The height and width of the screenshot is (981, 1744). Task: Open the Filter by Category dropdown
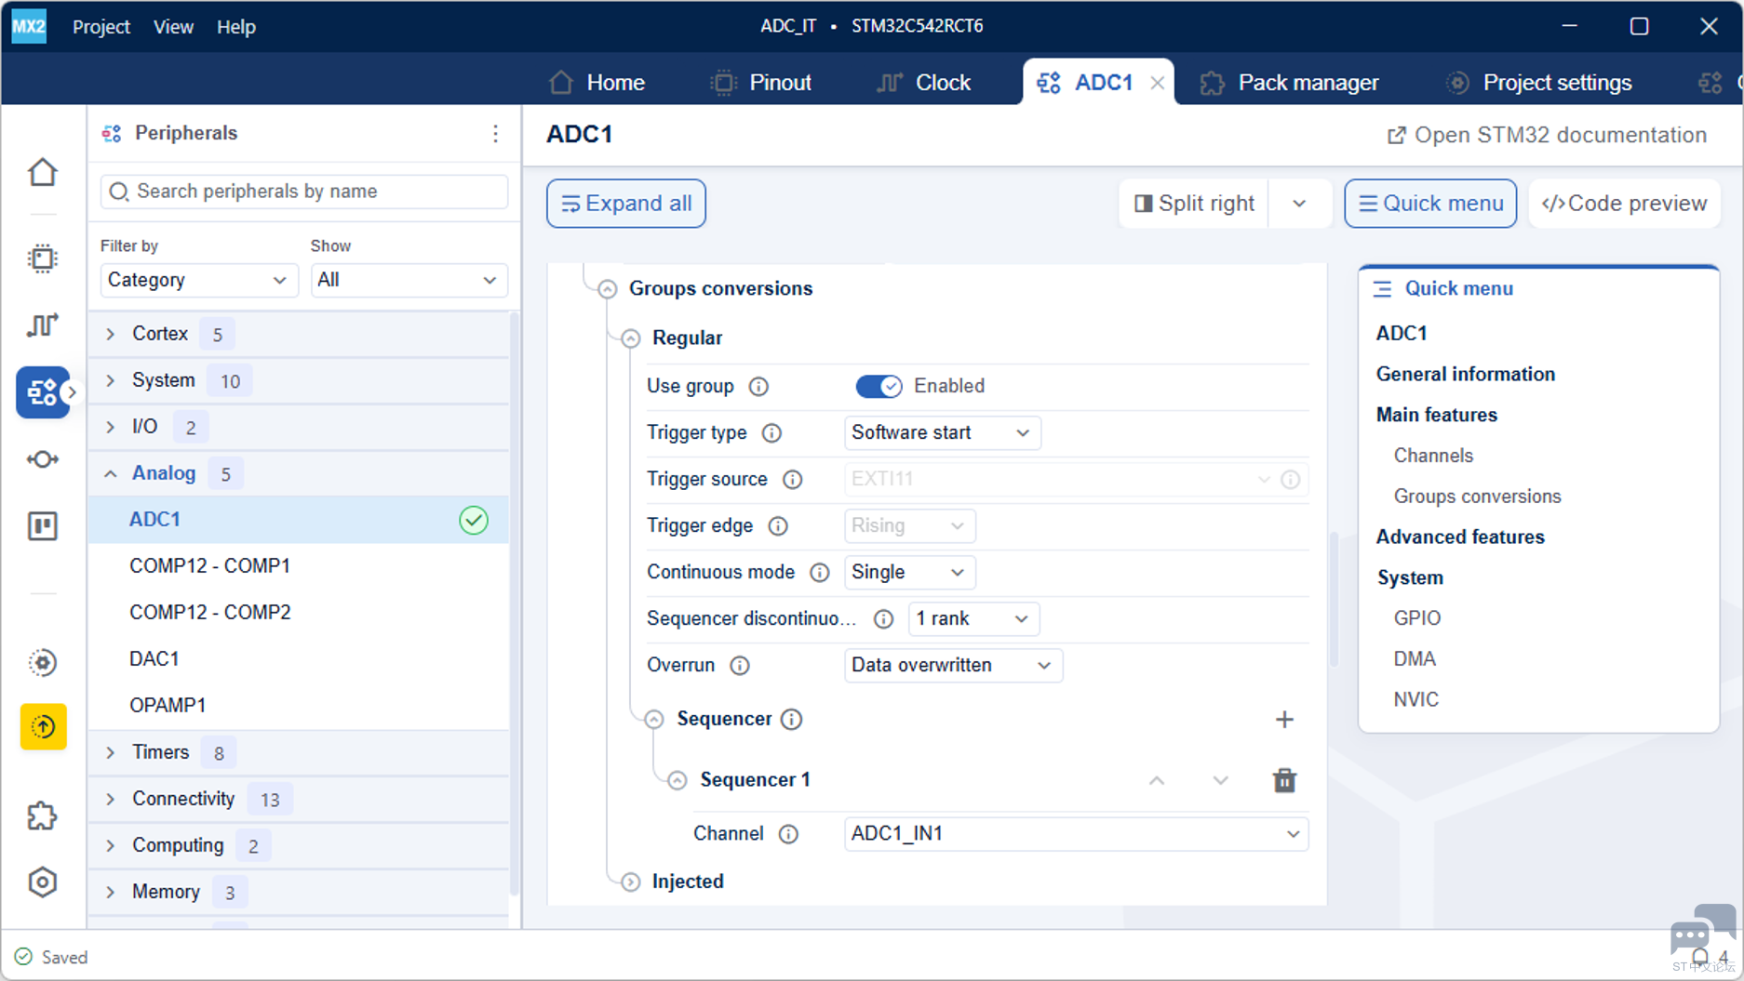tap(198, 280)
